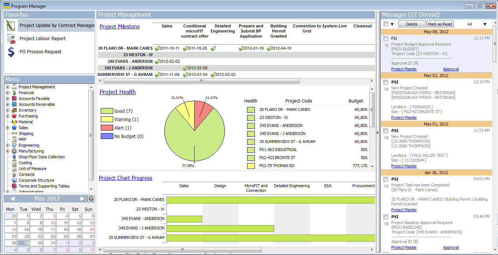Open the calendar settings gear icon
The height and width of the screenshot is (255, 498).
(x=91, y=198)
